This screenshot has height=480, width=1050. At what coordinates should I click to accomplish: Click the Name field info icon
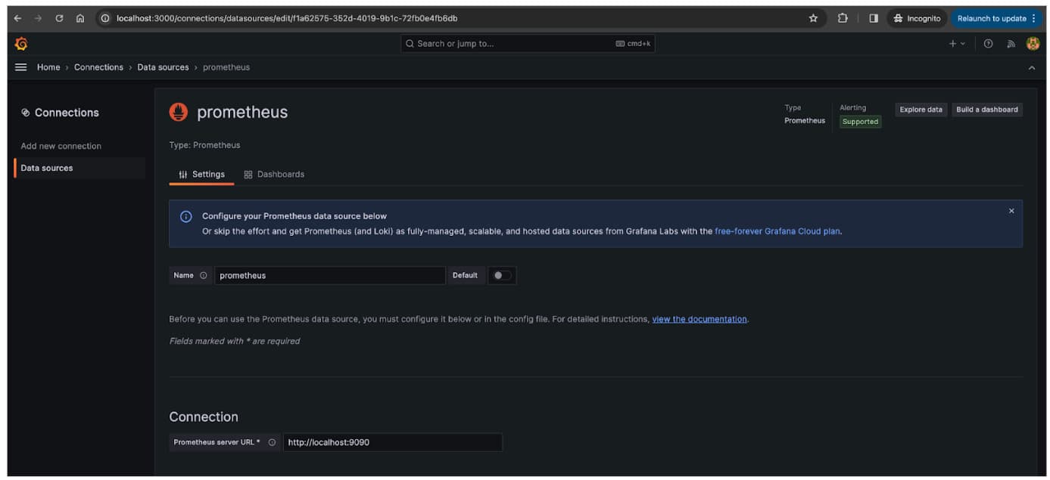[203, 276]
